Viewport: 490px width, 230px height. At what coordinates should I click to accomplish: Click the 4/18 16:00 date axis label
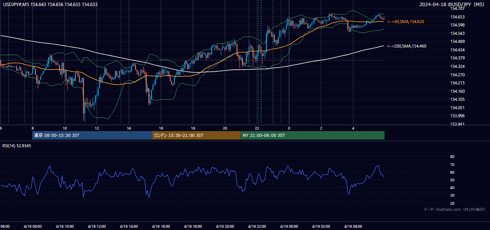click(161, 227)
